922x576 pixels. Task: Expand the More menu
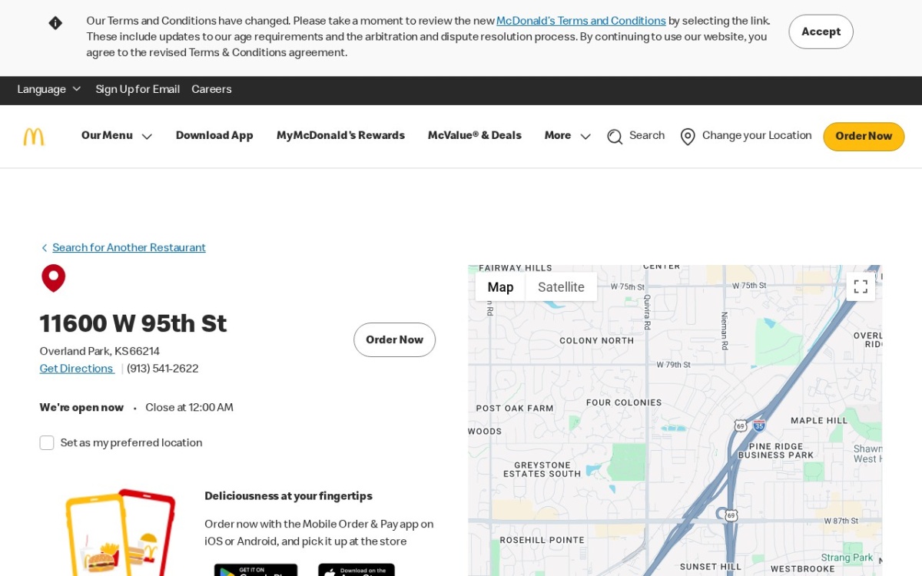click(568, 136)
